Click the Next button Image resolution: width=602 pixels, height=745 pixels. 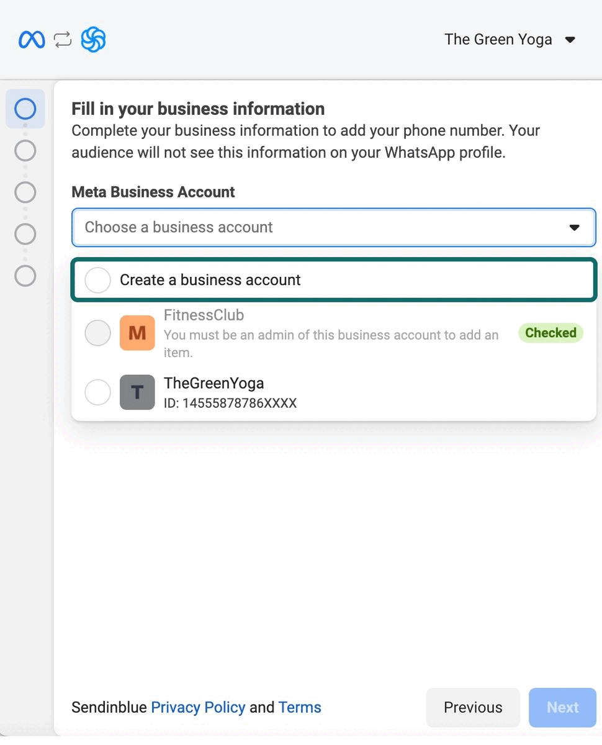pyautogui.click(x=562, y=707)
